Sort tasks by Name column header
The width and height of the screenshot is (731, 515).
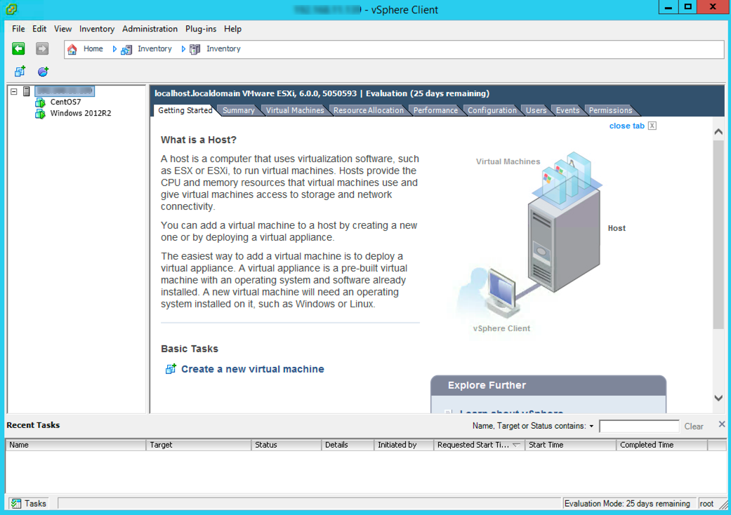76,445
